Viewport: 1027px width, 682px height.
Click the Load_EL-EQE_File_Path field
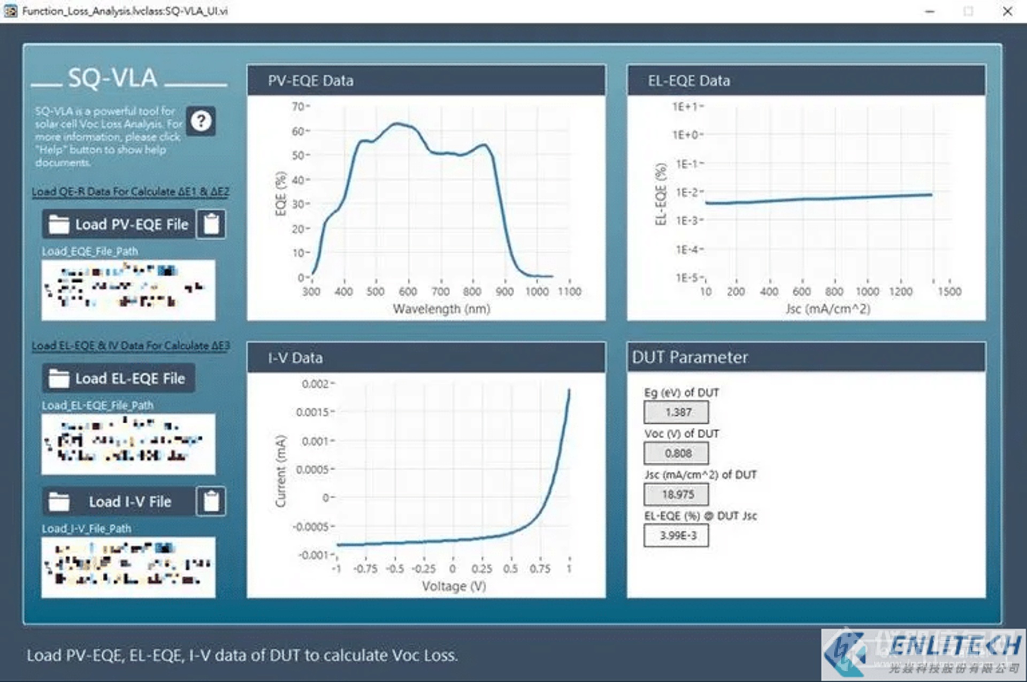click(128, 444)
